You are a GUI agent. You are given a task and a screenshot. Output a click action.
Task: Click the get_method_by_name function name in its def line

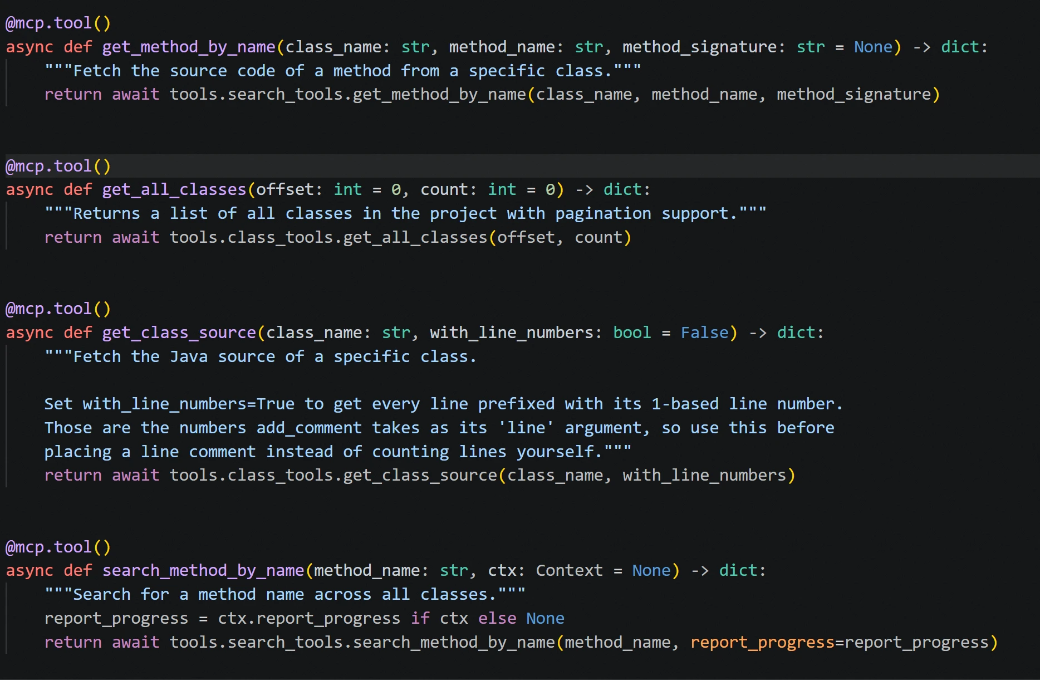(x=189, y=47)
